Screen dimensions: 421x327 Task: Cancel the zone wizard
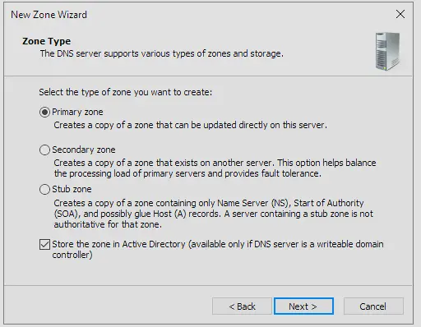click(x=373, y=306)
